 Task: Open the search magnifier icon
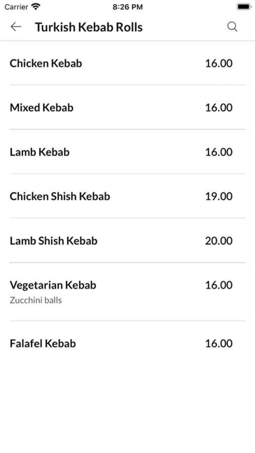tap(232, 27)
